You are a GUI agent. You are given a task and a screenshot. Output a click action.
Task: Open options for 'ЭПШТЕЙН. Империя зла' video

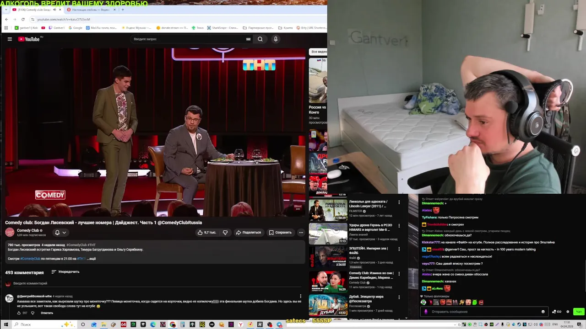point(399,249)
